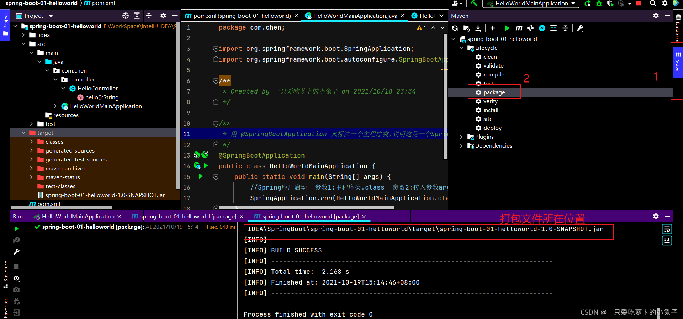Image resolution: width=683 pixels, height=319 pixels.
Task: Debug HelloWorldMainApplication with bug icon
Action: click(599, 4)
